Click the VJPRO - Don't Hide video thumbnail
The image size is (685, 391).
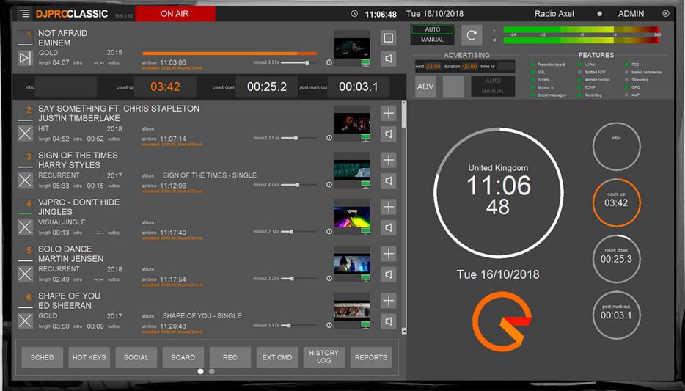pyautogui.click(x=352, y=216)
